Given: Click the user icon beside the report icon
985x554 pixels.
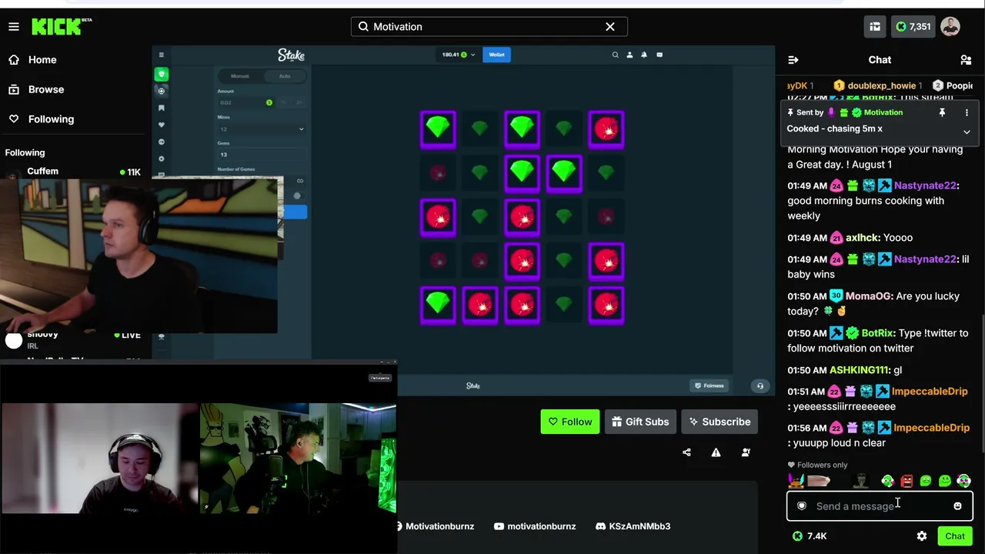Looking at the screenshot, I should [x=746, y=452].
